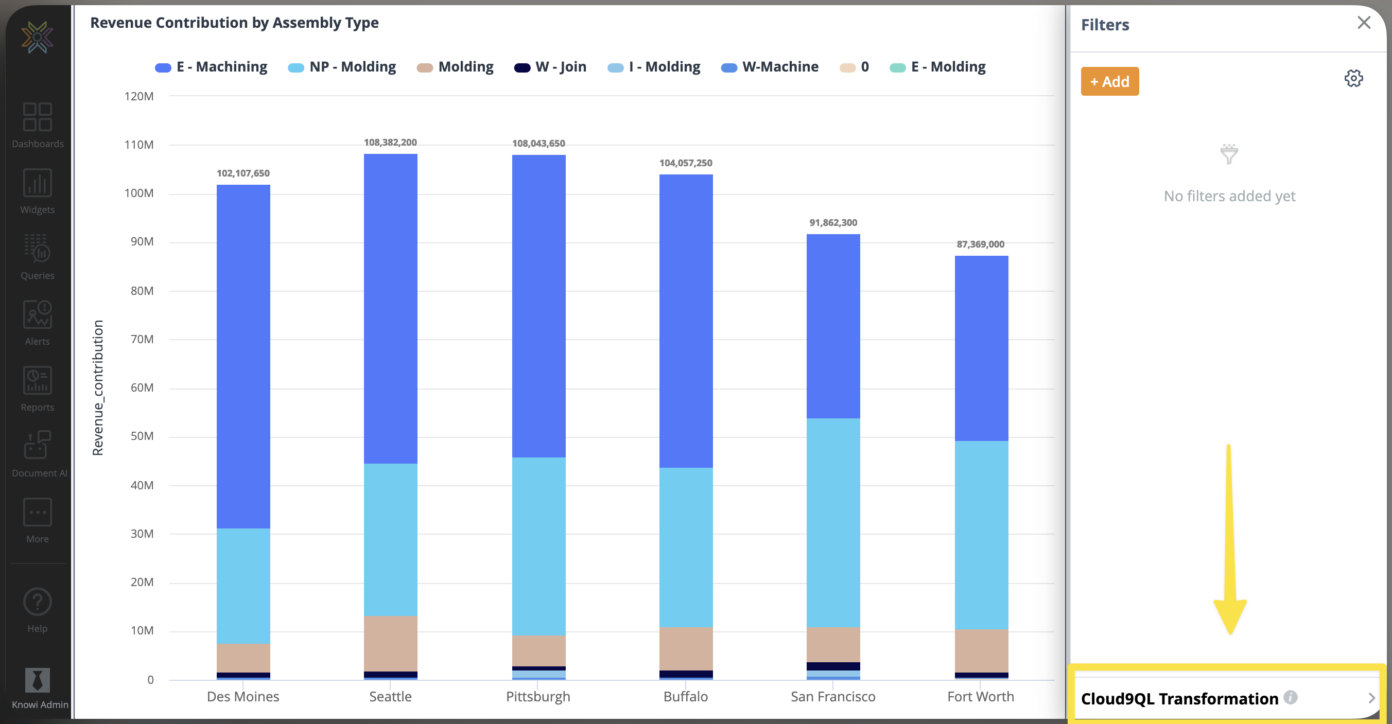Click the Buffalo axis label
Screen dimensions: 1392x724
pyautogui.click(x=686, y=696)
